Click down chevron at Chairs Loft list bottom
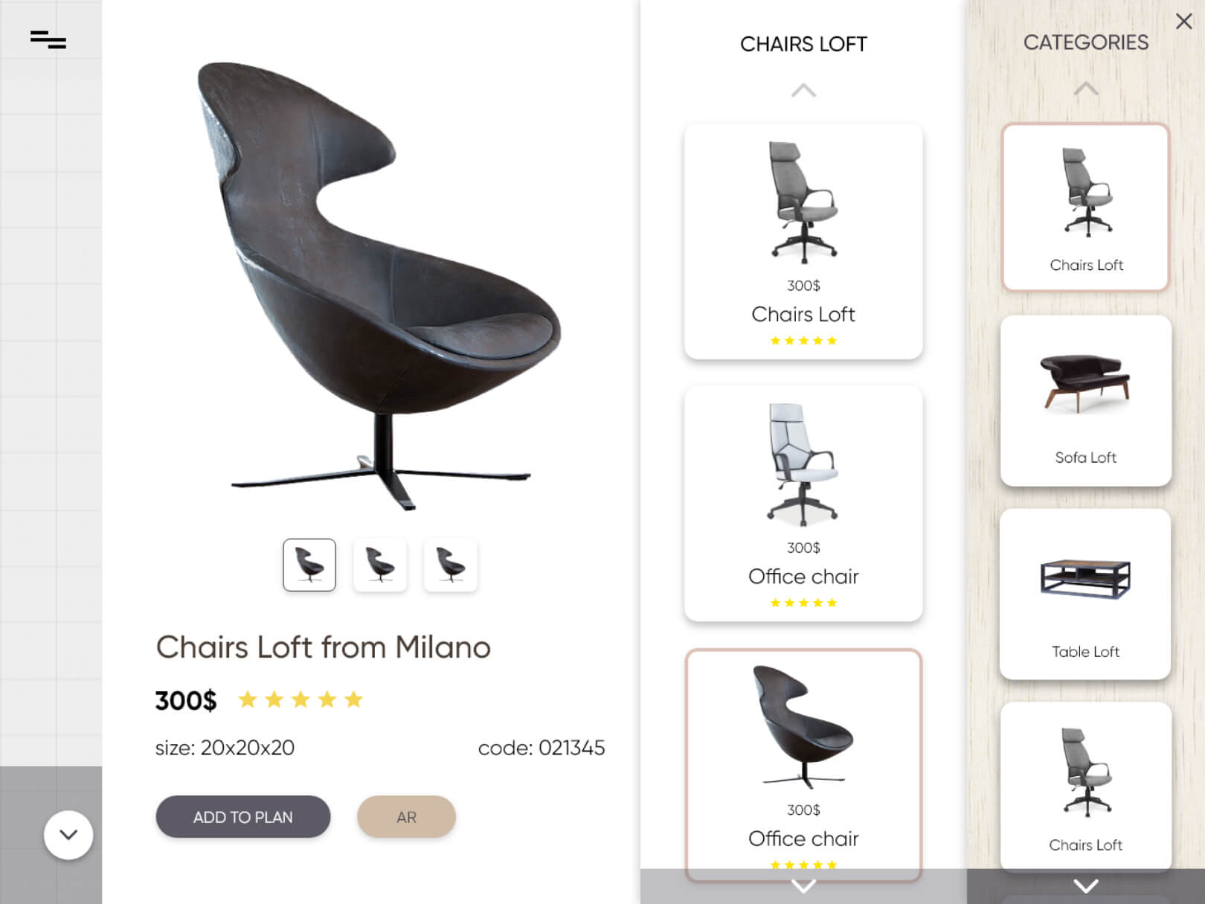Viewport: 1205px width, 904px height. [803, 886]
